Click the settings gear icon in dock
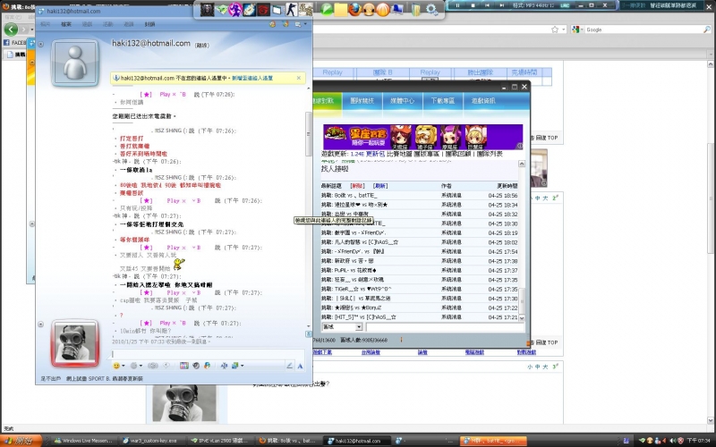 [431, 10]
